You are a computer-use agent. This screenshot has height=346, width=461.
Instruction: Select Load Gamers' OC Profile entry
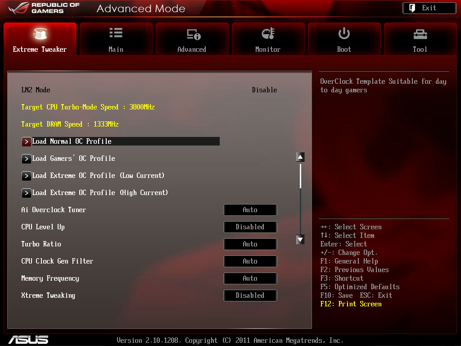(73, 159)
